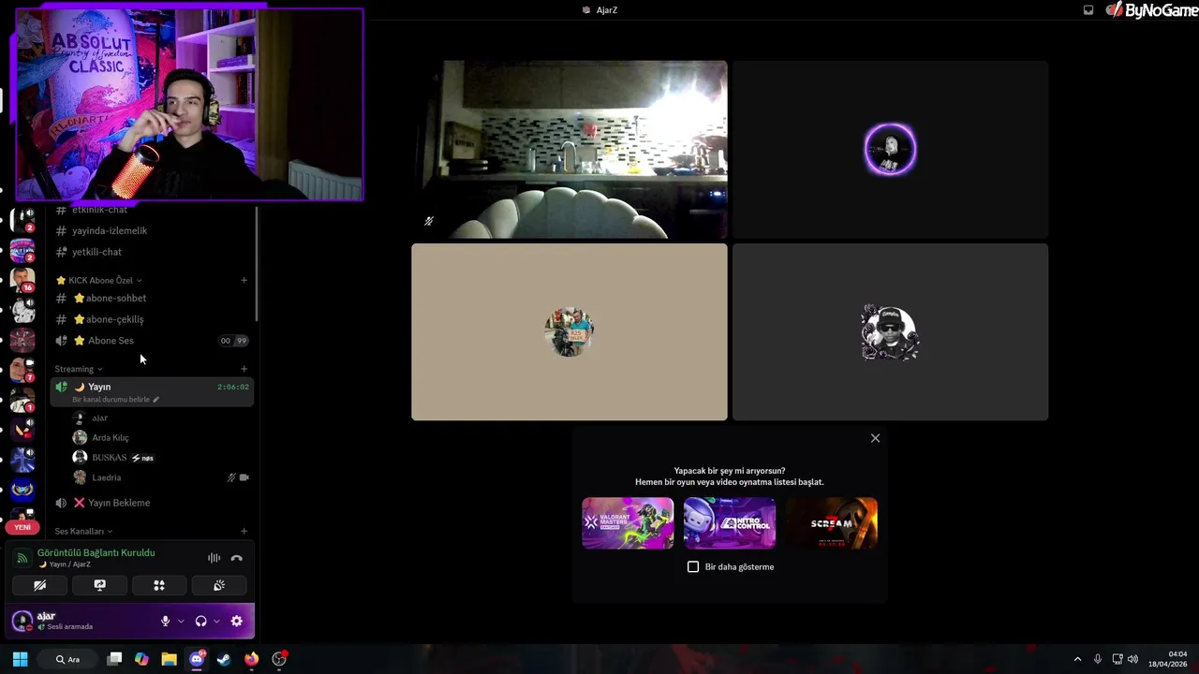Open system tray microphone icon
The image size is (1199, 674).
tap(1098, 659)
